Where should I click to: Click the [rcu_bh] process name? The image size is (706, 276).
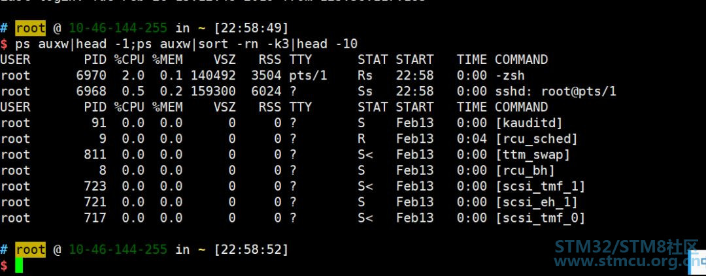525,170
